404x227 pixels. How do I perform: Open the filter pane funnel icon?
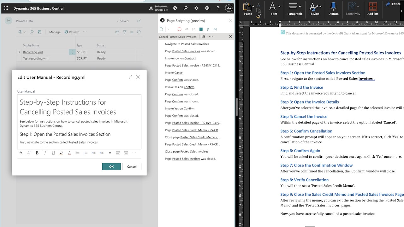coord(124,32)
